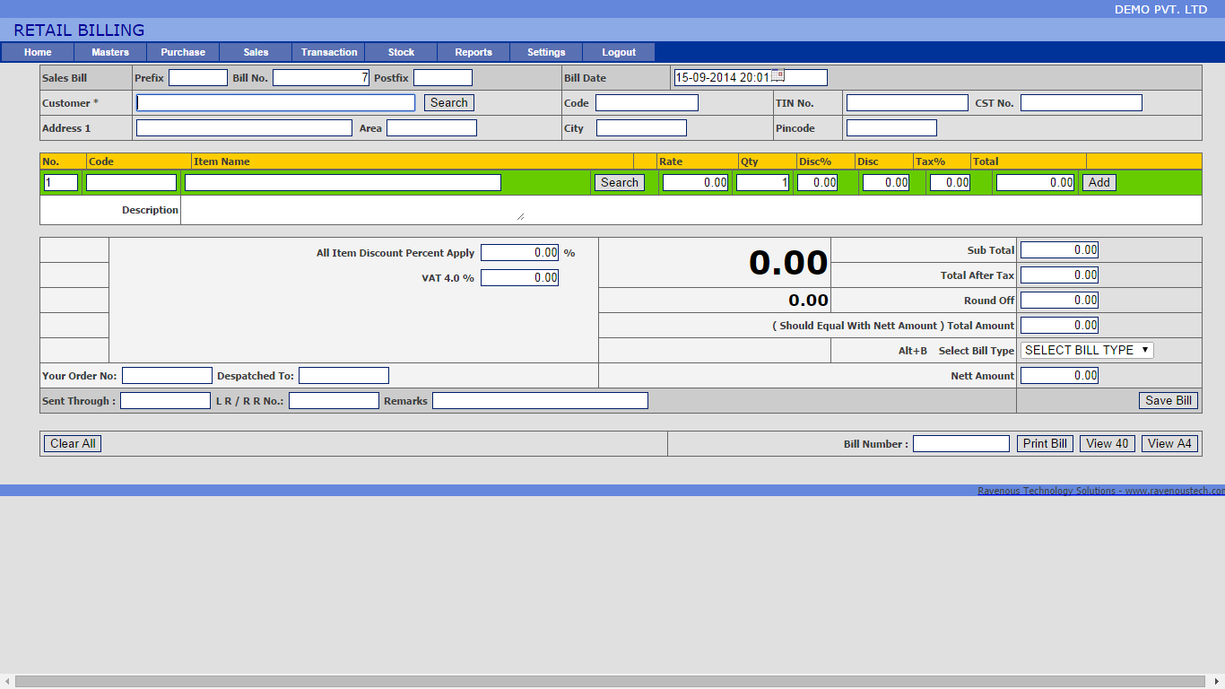The height and width of the screenshot is (689, 1225).
Task: Click Logout in the navigation bar
Action: pos(619,52)
